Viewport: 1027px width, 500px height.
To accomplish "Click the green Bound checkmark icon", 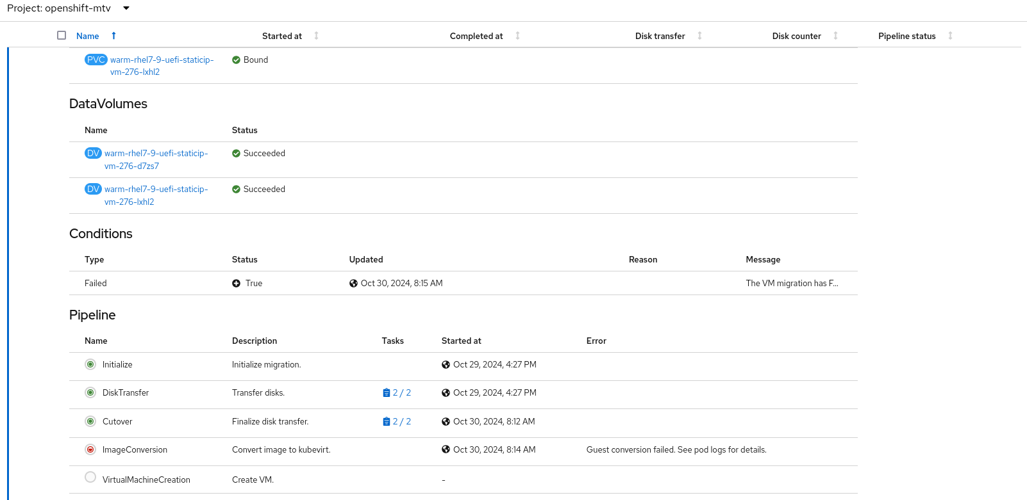I will [x=236, y=60].
